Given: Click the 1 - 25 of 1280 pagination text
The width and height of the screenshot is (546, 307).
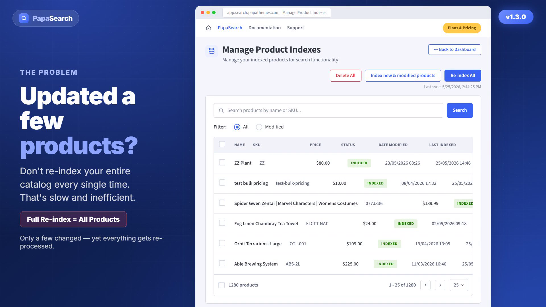Looking at the screenshot, I should click(x=402, y=285).
